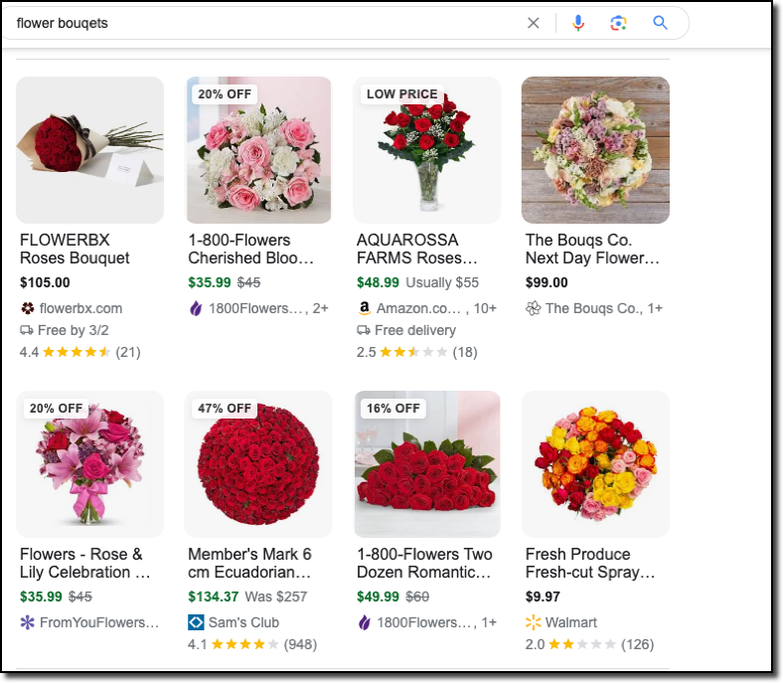Screen dimensions: 783x683
Task: Open the Two Dozen Romantic roses image
Action: 427,464
